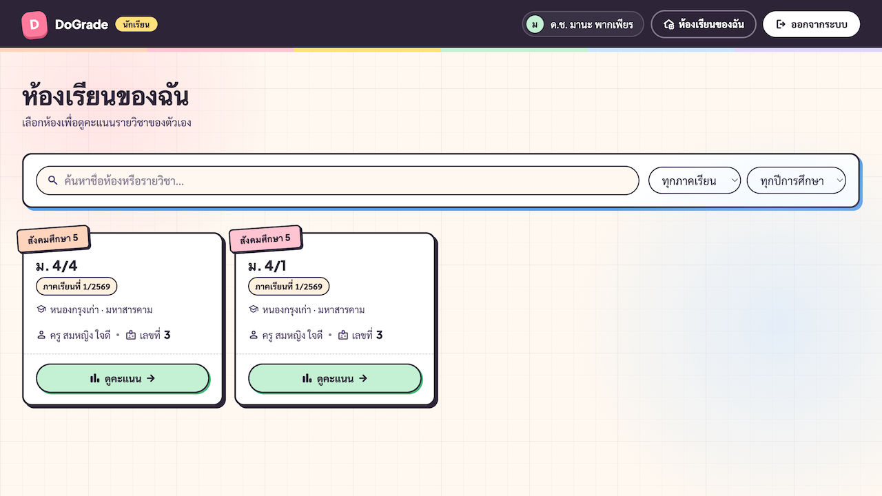
Task: View scores with ดูคะแนน for class ม. 4/1
Action: (x=335, y=378)
